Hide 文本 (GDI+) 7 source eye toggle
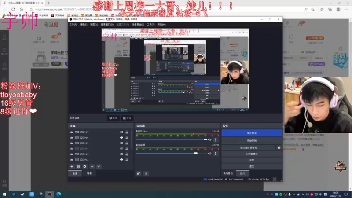 tap(121, 132)
